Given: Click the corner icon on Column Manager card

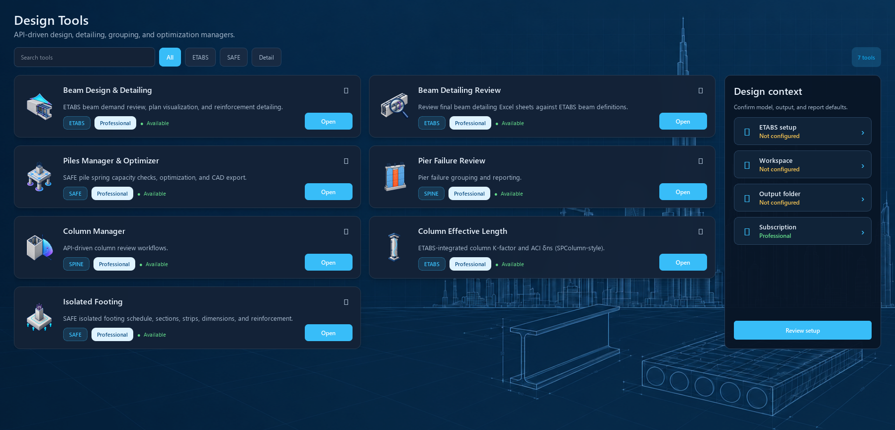Looking at the screenshot, I should 346,232.
